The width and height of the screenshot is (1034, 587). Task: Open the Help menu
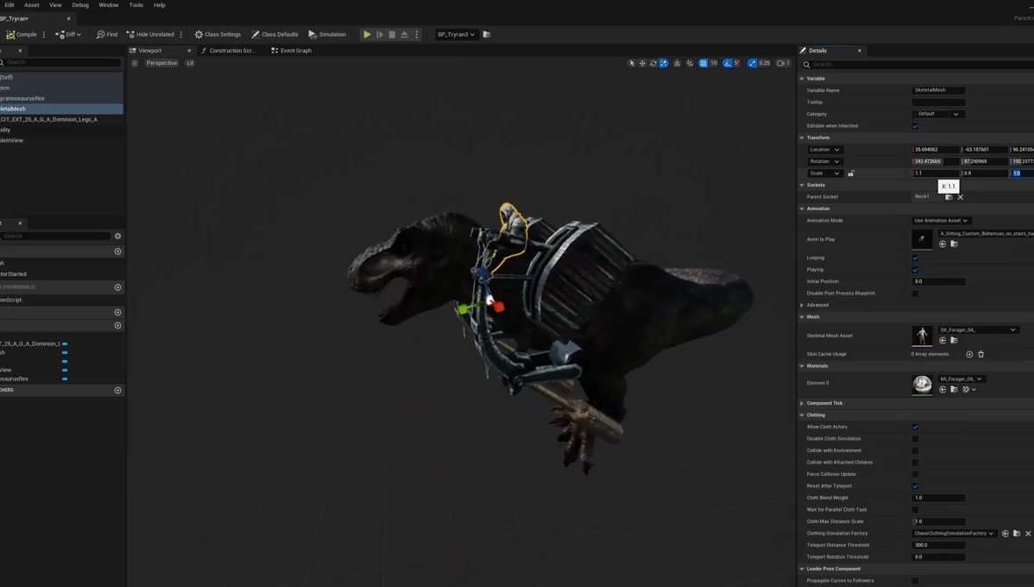click(x=159, y=5)
